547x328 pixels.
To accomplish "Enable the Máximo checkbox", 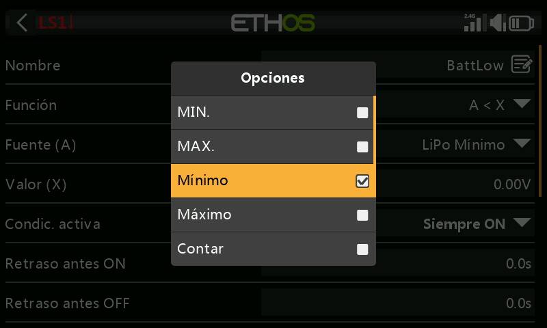I will coord(362,215).
